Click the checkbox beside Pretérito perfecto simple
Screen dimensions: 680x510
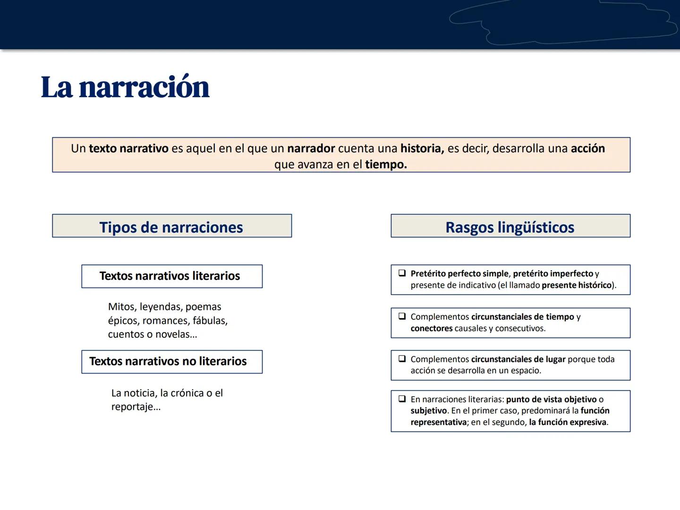[402, 272]
